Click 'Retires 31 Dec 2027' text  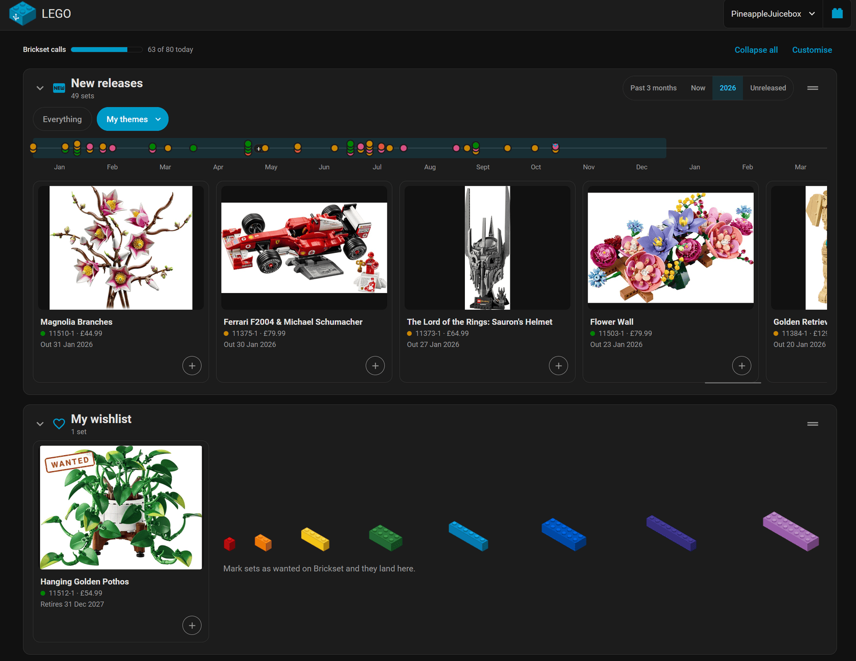tap(72, 604)
